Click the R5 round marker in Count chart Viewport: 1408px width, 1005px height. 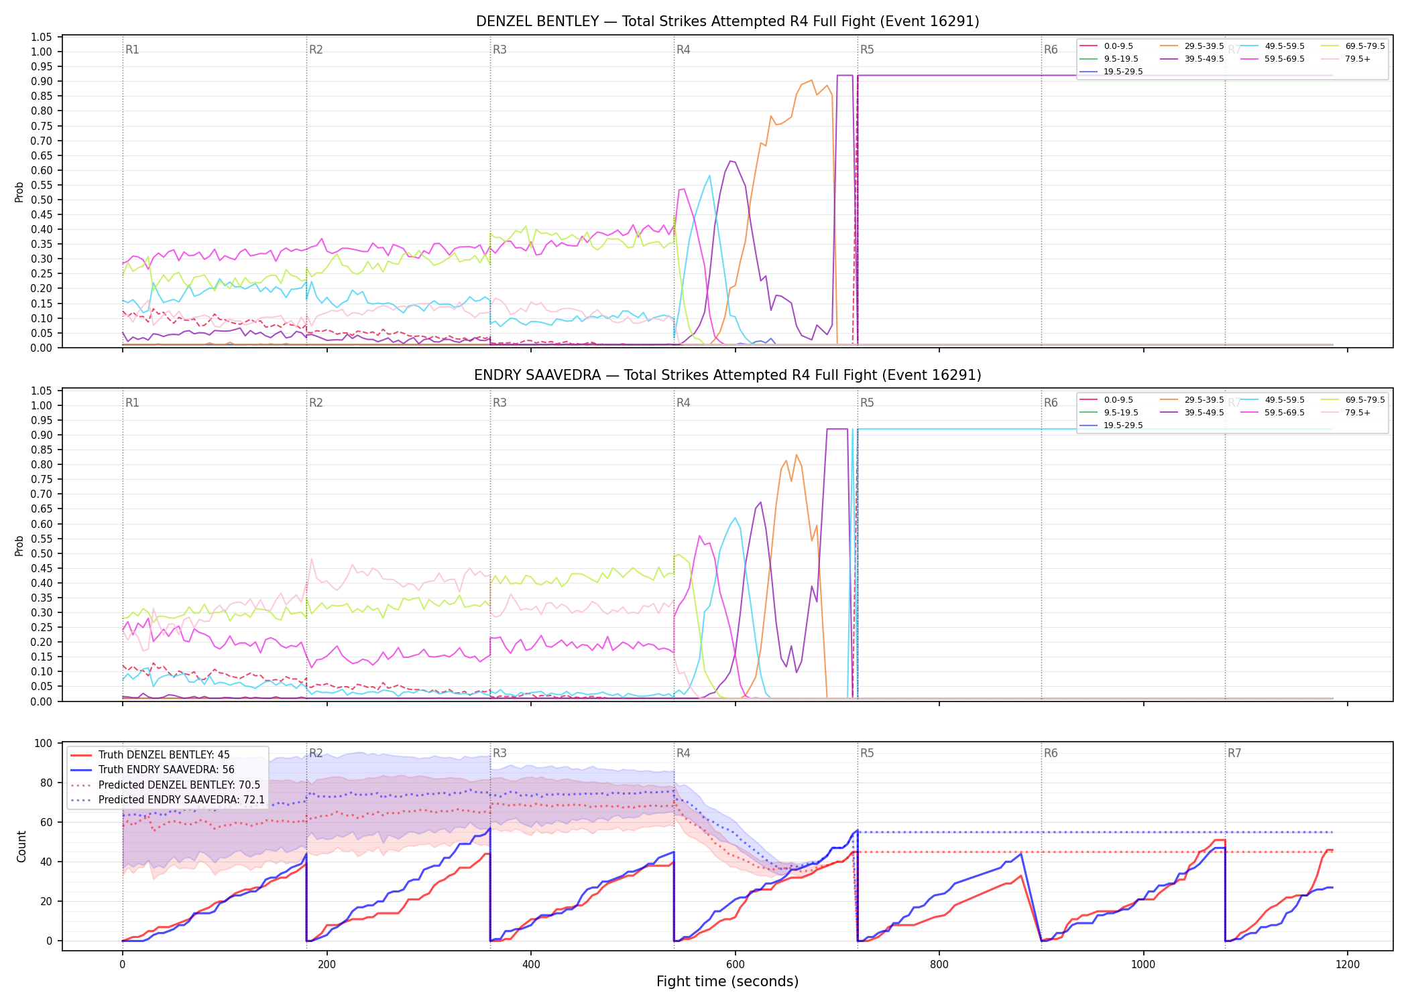point(867,753)
